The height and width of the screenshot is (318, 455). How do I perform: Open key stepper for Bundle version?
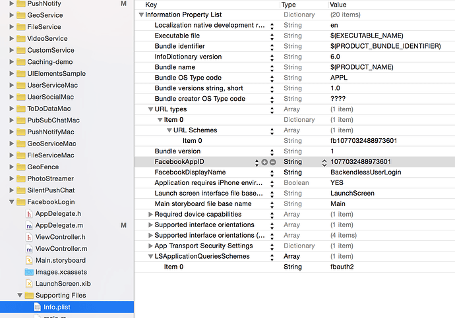(272, 152)
